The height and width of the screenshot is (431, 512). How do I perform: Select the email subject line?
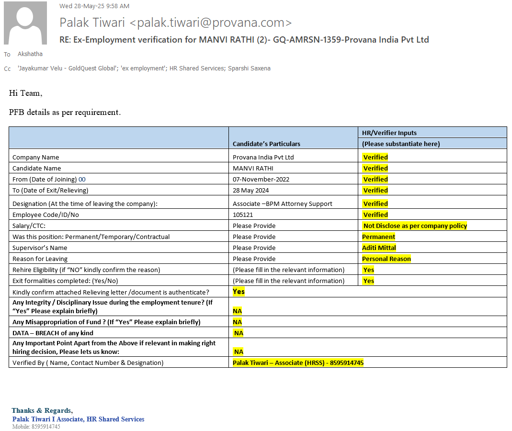(244, 40)
